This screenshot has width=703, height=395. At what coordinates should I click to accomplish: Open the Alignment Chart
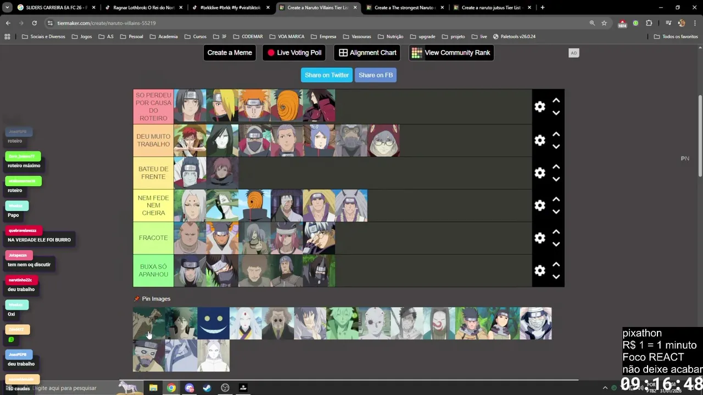click(x=367, y=53)
